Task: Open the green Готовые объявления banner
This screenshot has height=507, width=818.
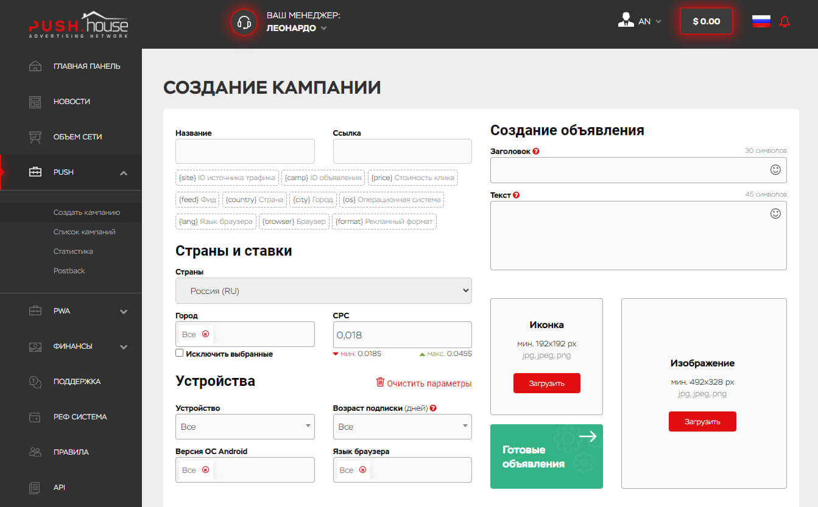Action: (546, 456)
